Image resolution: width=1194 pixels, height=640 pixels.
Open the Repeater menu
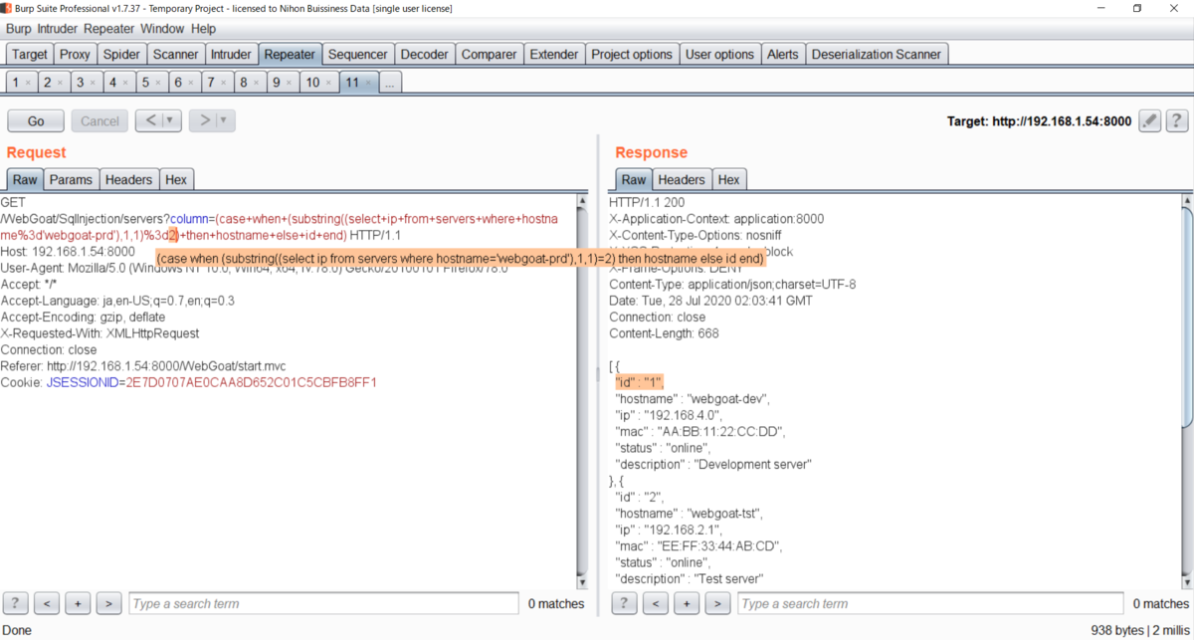pyautogui.click(x=108, y=29)
